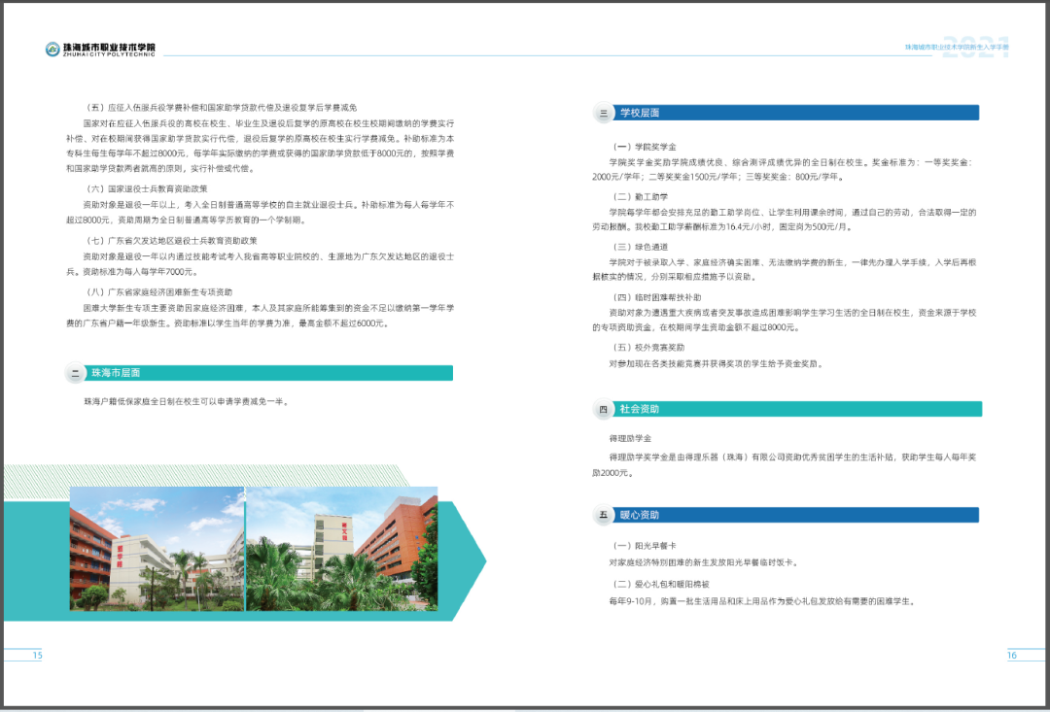Click the teal banner title "珠海市层面"
Image resolution: width=1050 pixels, height=712 pixels.
[x=116, y=373]
